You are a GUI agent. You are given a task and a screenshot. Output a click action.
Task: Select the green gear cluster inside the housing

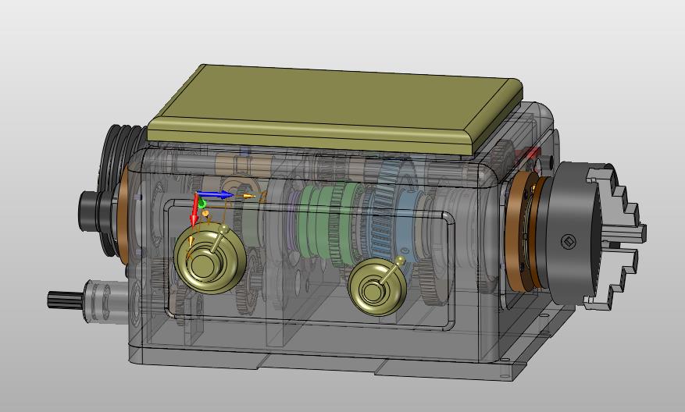(x=332, y=225)
